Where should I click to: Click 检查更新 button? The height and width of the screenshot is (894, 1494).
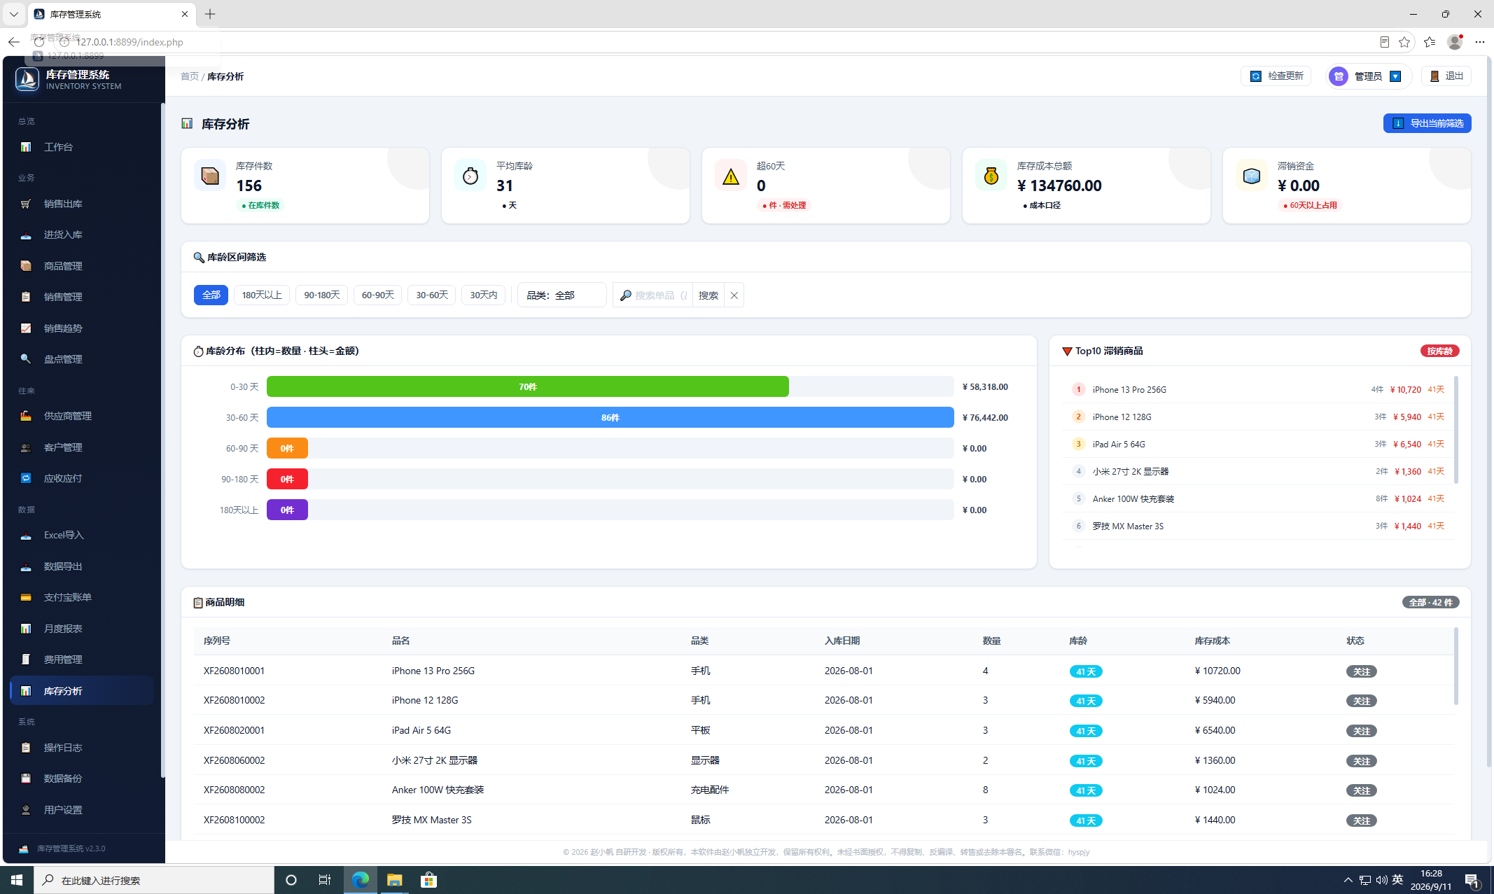pyautogui.click(x=1276, y=76)
